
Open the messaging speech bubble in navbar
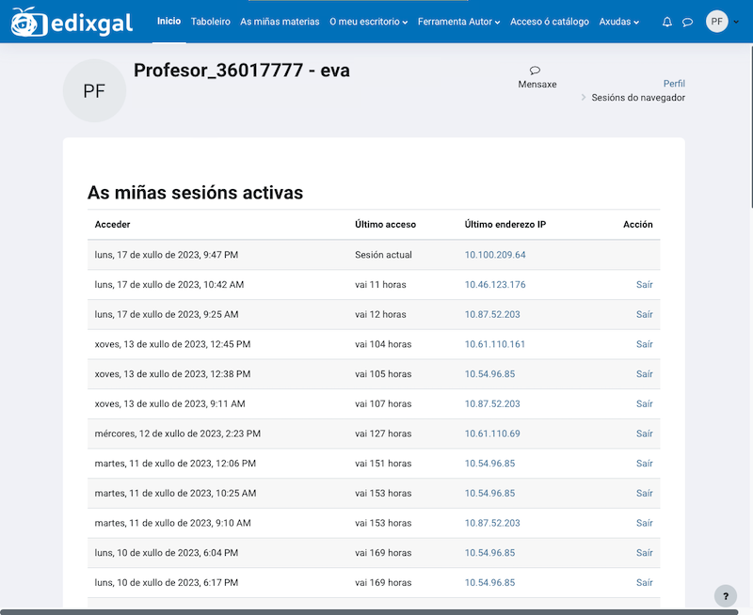coord(688,22)
